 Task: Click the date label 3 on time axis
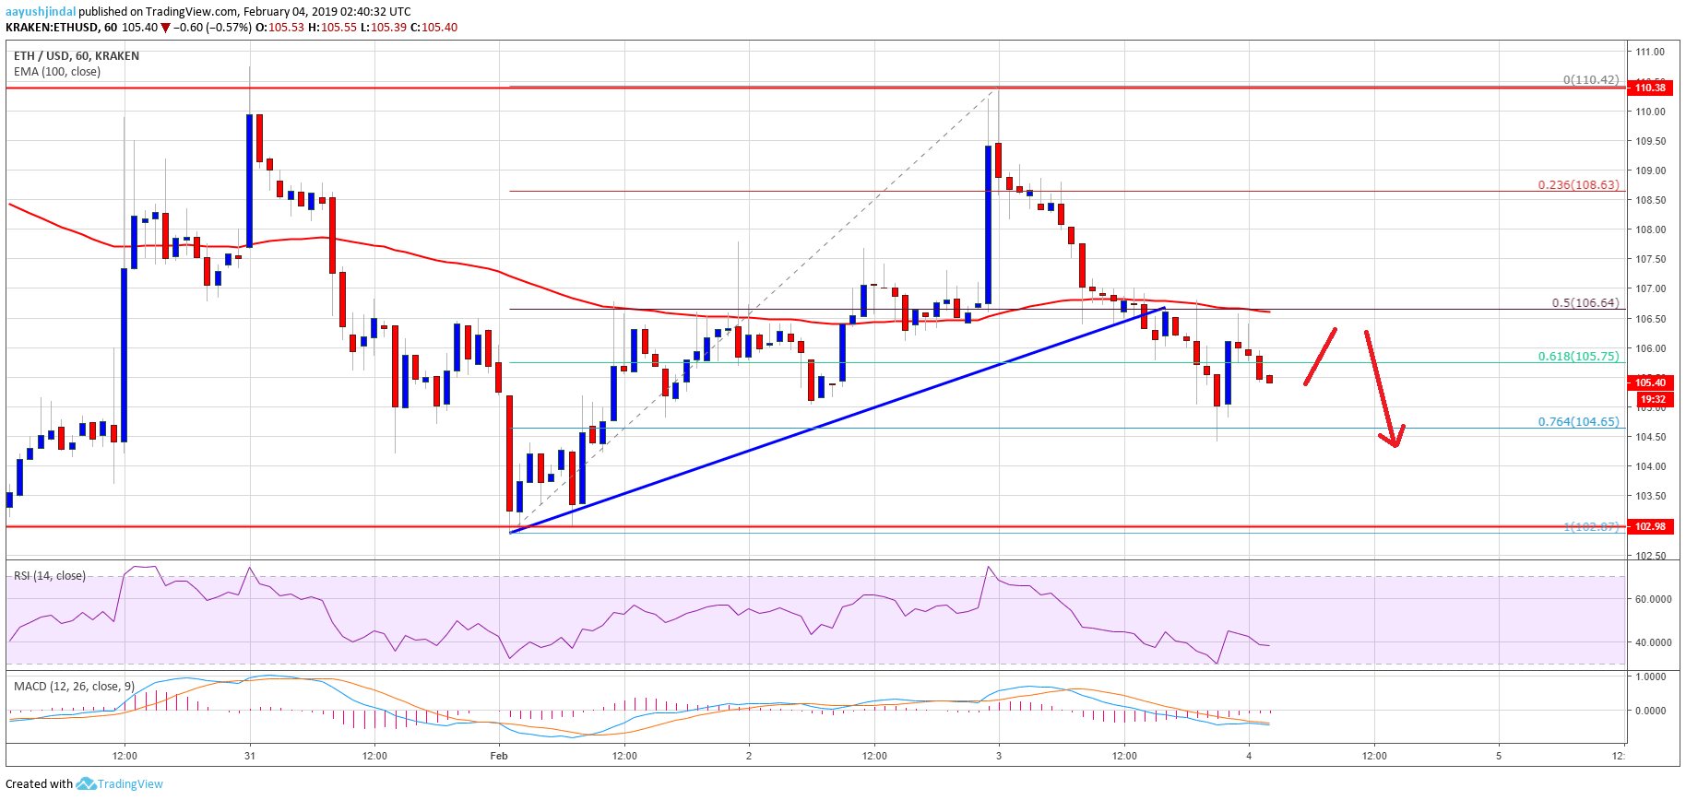[999, 756]
